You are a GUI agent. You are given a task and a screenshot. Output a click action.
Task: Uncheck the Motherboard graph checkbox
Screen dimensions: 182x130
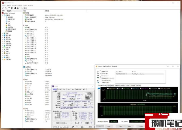[108, 89]
